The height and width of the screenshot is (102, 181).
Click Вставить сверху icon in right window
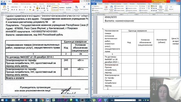[111, 8]
